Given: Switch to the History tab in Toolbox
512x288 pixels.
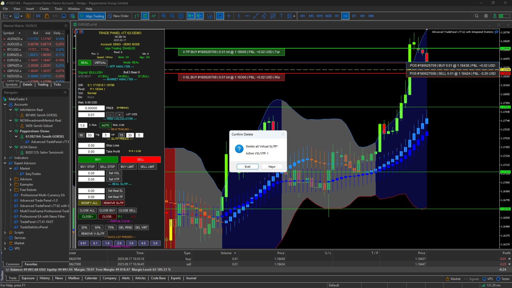Looking at the screenshot, I should (45, 278).
